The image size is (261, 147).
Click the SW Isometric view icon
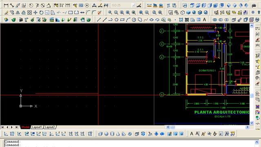229,5
